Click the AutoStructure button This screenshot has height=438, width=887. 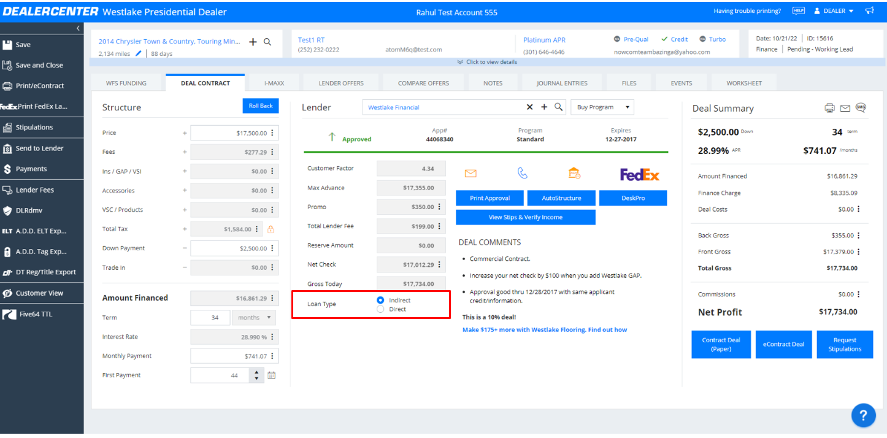click(x=561, y=198)
